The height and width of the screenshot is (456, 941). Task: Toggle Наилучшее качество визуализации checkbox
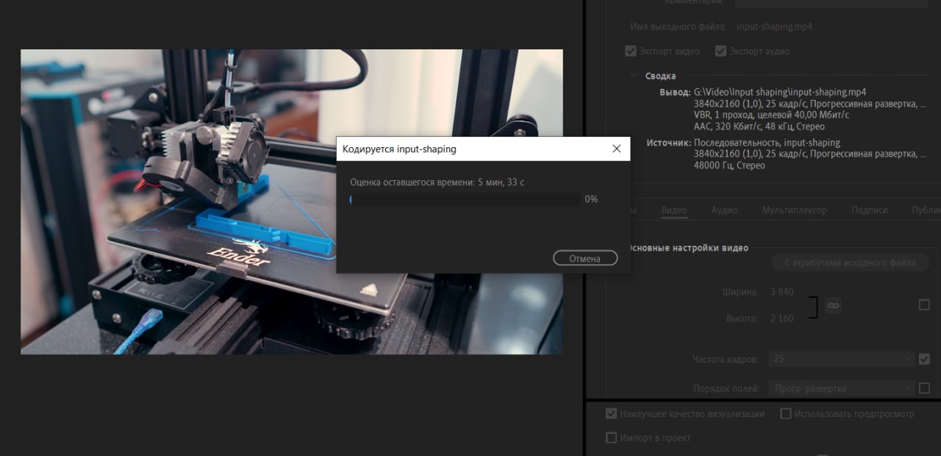pyautogui.click(x=611, y=414)
